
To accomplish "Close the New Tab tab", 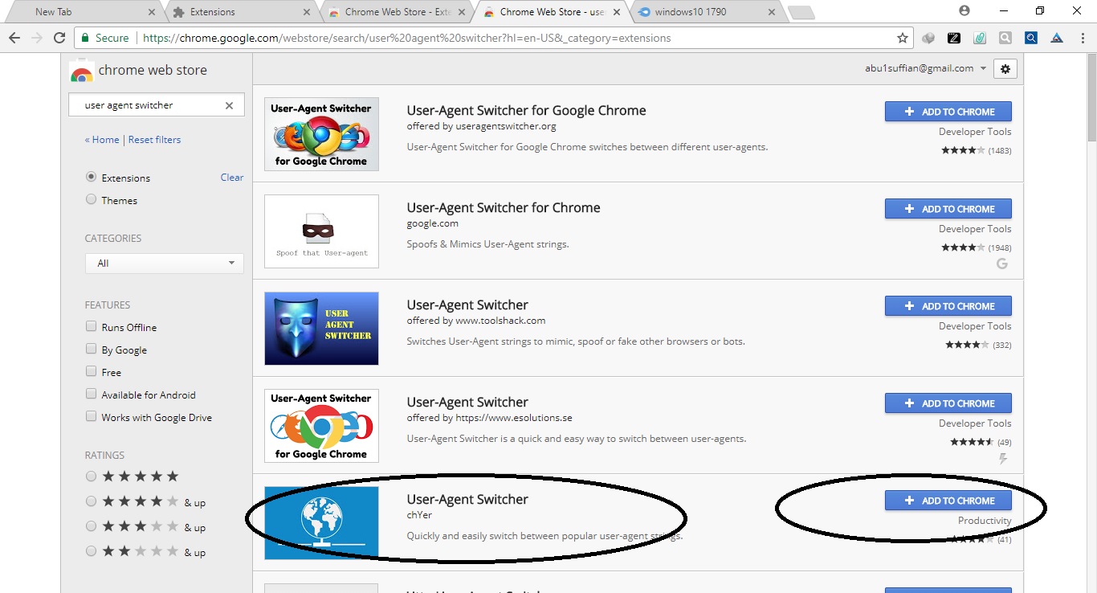I will pos(153,12).
